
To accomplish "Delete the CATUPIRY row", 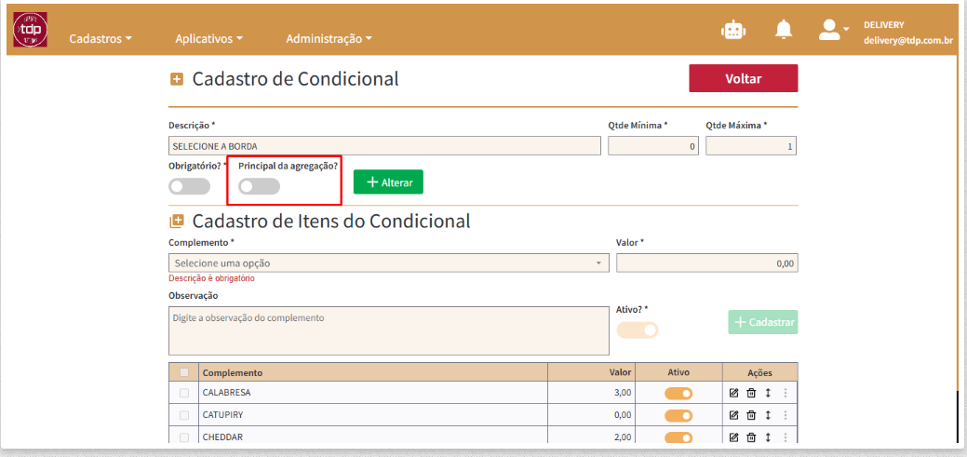I will point(751,415).
